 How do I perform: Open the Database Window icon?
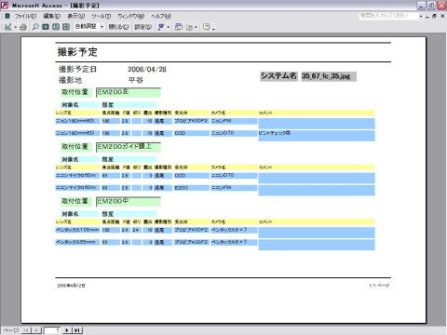click(x=179, y=27)
